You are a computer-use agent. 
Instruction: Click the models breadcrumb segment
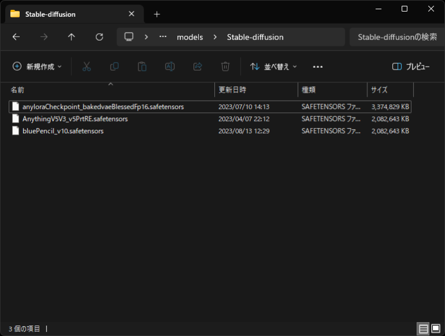pyautogui.click(x=190, y=37)
